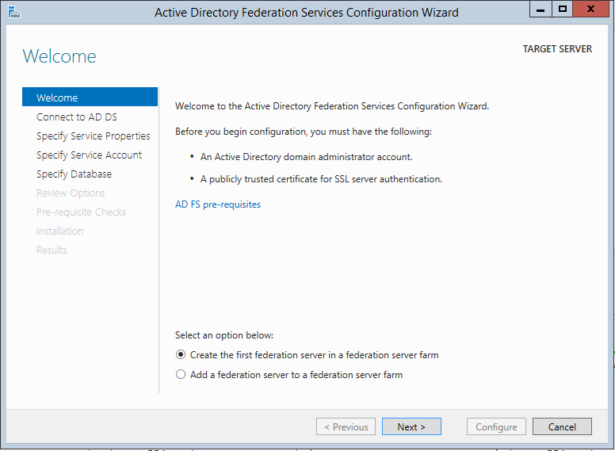Switch to Specify Service Properties step
The image size is (615, 451).
click(93, 136)
